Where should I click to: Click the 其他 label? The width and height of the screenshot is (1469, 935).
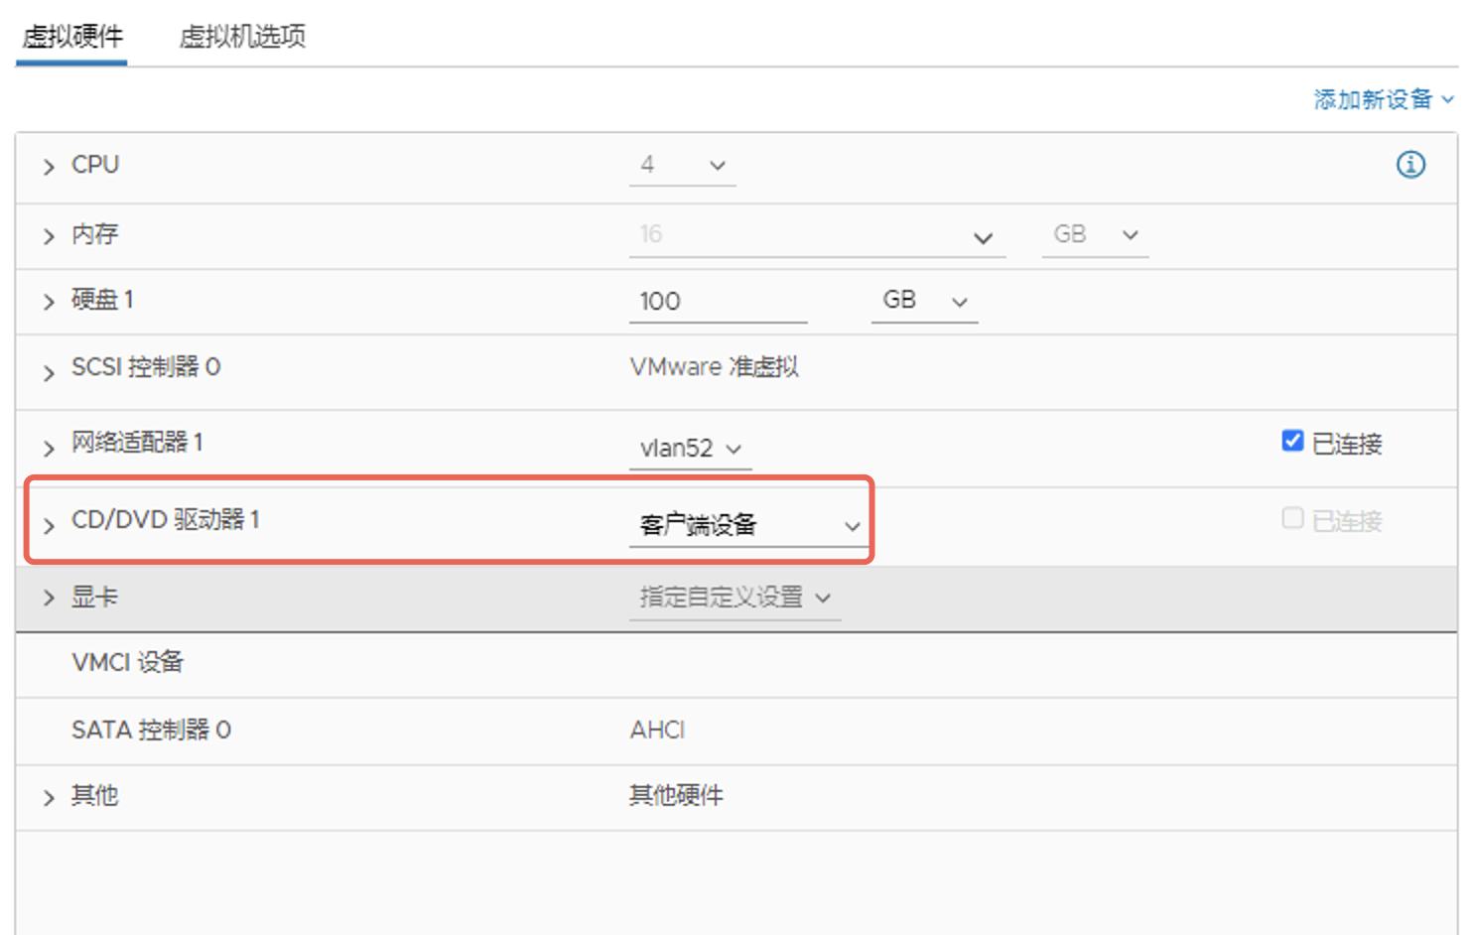(95, 795)
